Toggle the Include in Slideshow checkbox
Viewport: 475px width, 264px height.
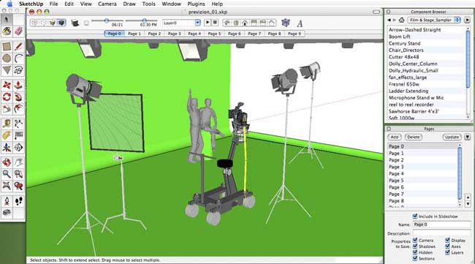pos(415,216)
